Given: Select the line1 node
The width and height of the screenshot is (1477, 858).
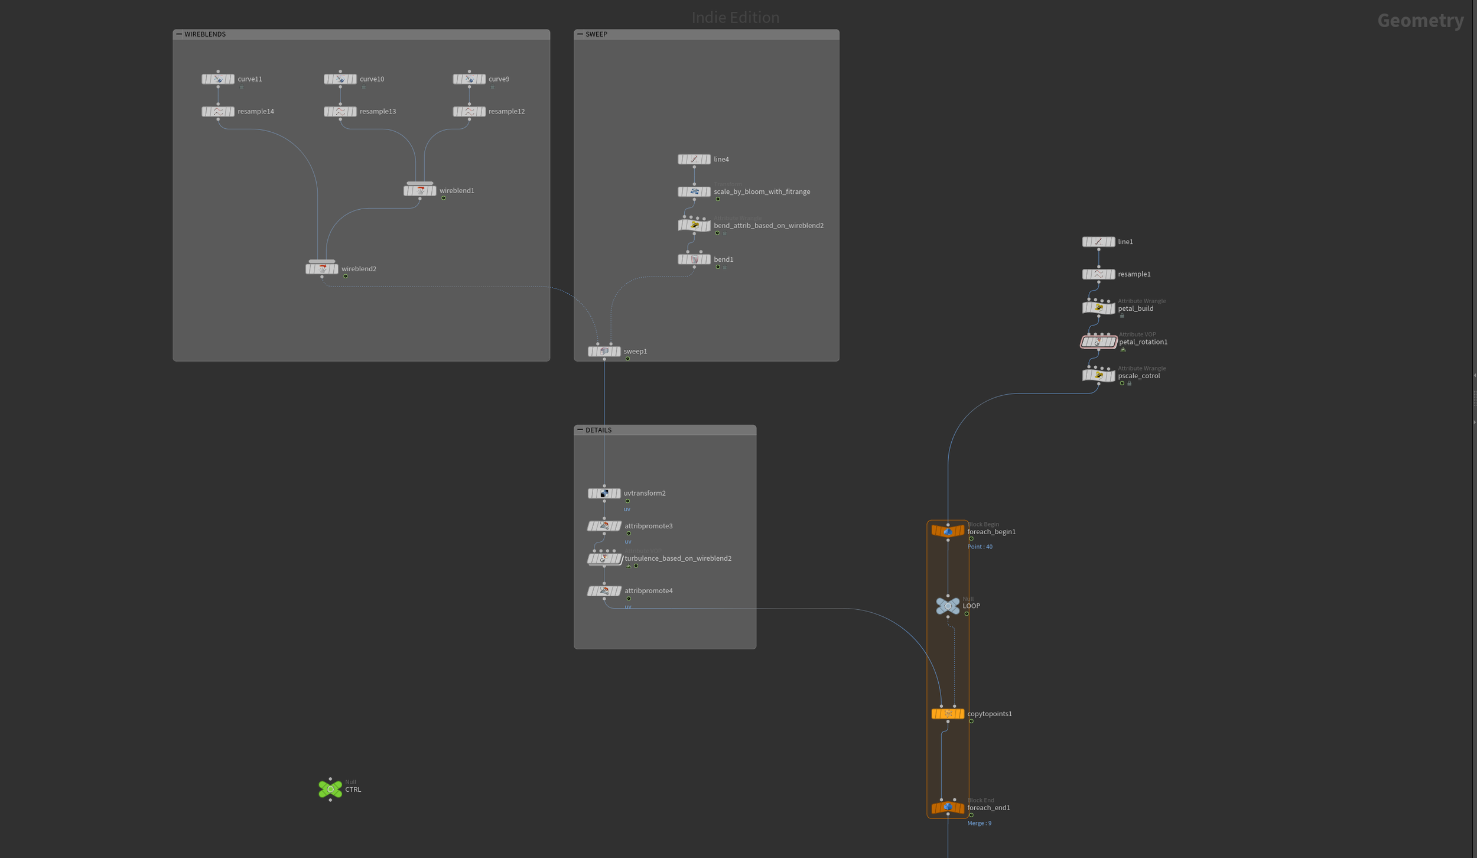Looking at the screenshot, I should coord(1099,242).
